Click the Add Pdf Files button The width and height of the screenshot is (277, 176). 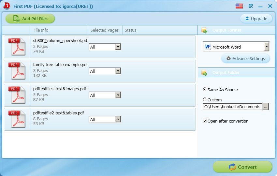pos(30,19)
